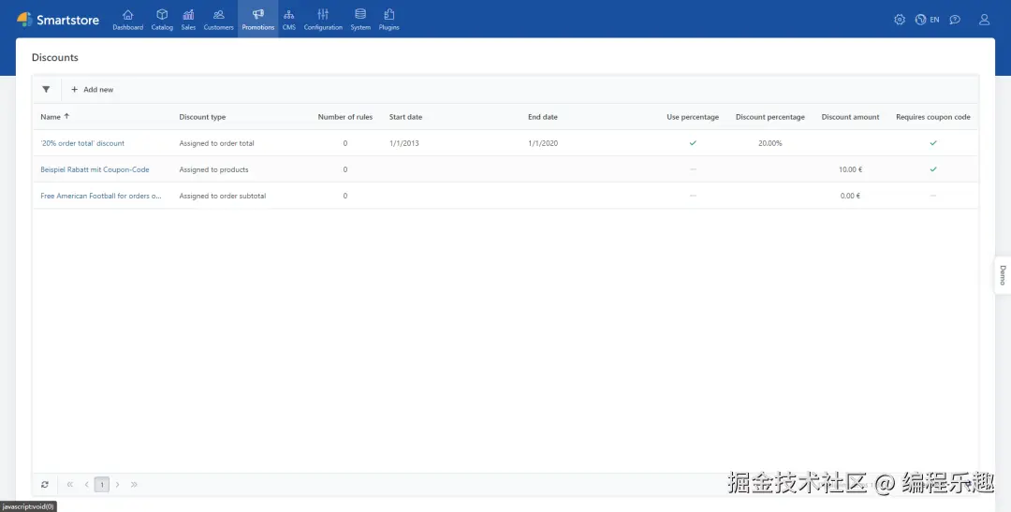Click the 10.00 € discount amount cell
The width and height of the screenshot is (1011, 512).
[850, 169]
